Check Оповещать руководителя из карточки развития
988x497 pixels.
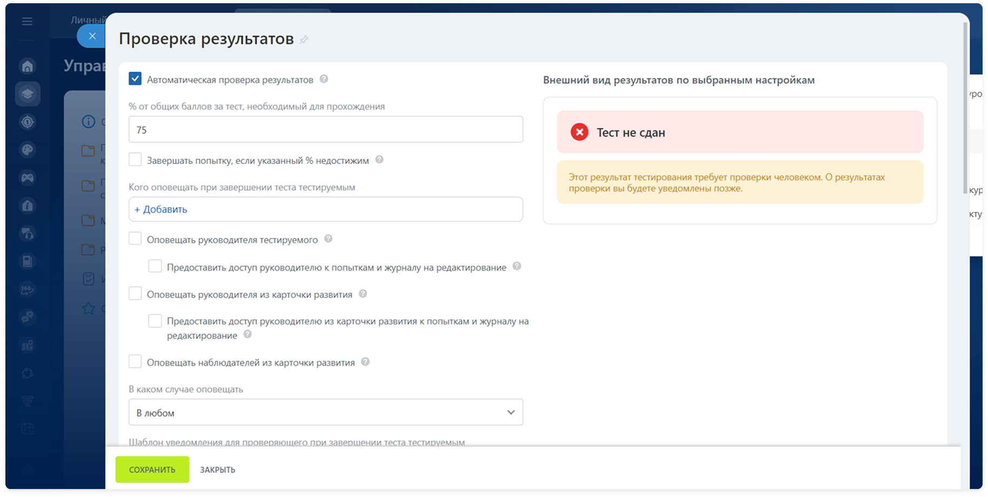point(135,294)
